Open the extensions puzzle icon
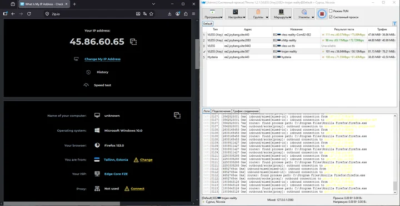Screen dimensions: 400x206 pos(186,14)
